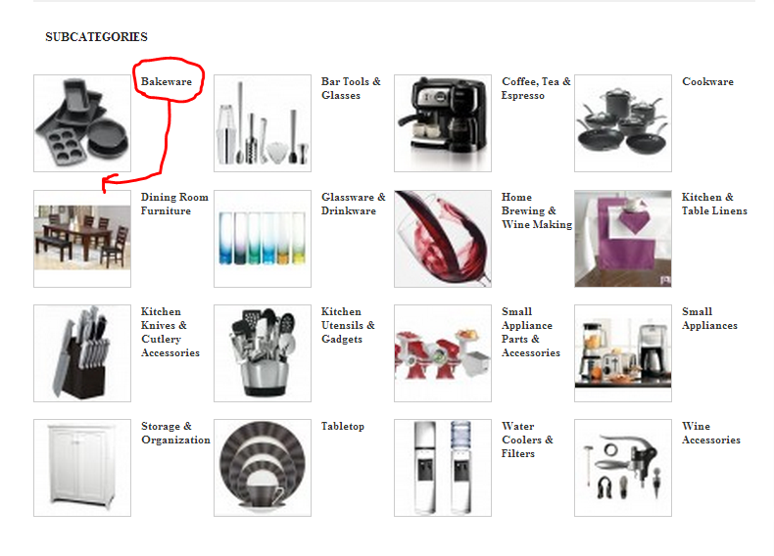Image resolution: width=774 pixels, height=556 pixels.
Task: Select Glassware & Drinkware category
Action: [354, 204]
